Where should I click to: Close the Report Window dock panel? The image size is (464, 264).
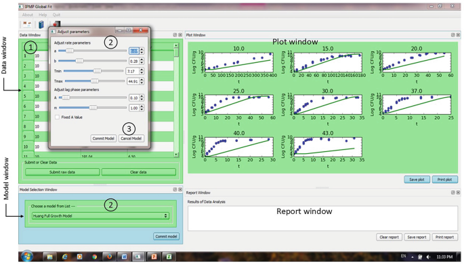point(458,192)
